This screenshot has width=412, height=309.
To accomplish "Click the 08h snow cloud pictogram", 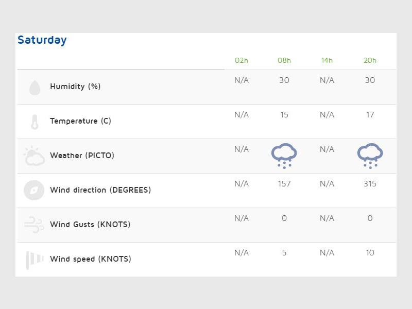I will tap(284, 156).
